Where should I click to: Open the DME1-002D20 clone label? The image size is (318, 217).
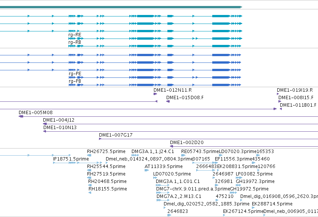[187, 143]
